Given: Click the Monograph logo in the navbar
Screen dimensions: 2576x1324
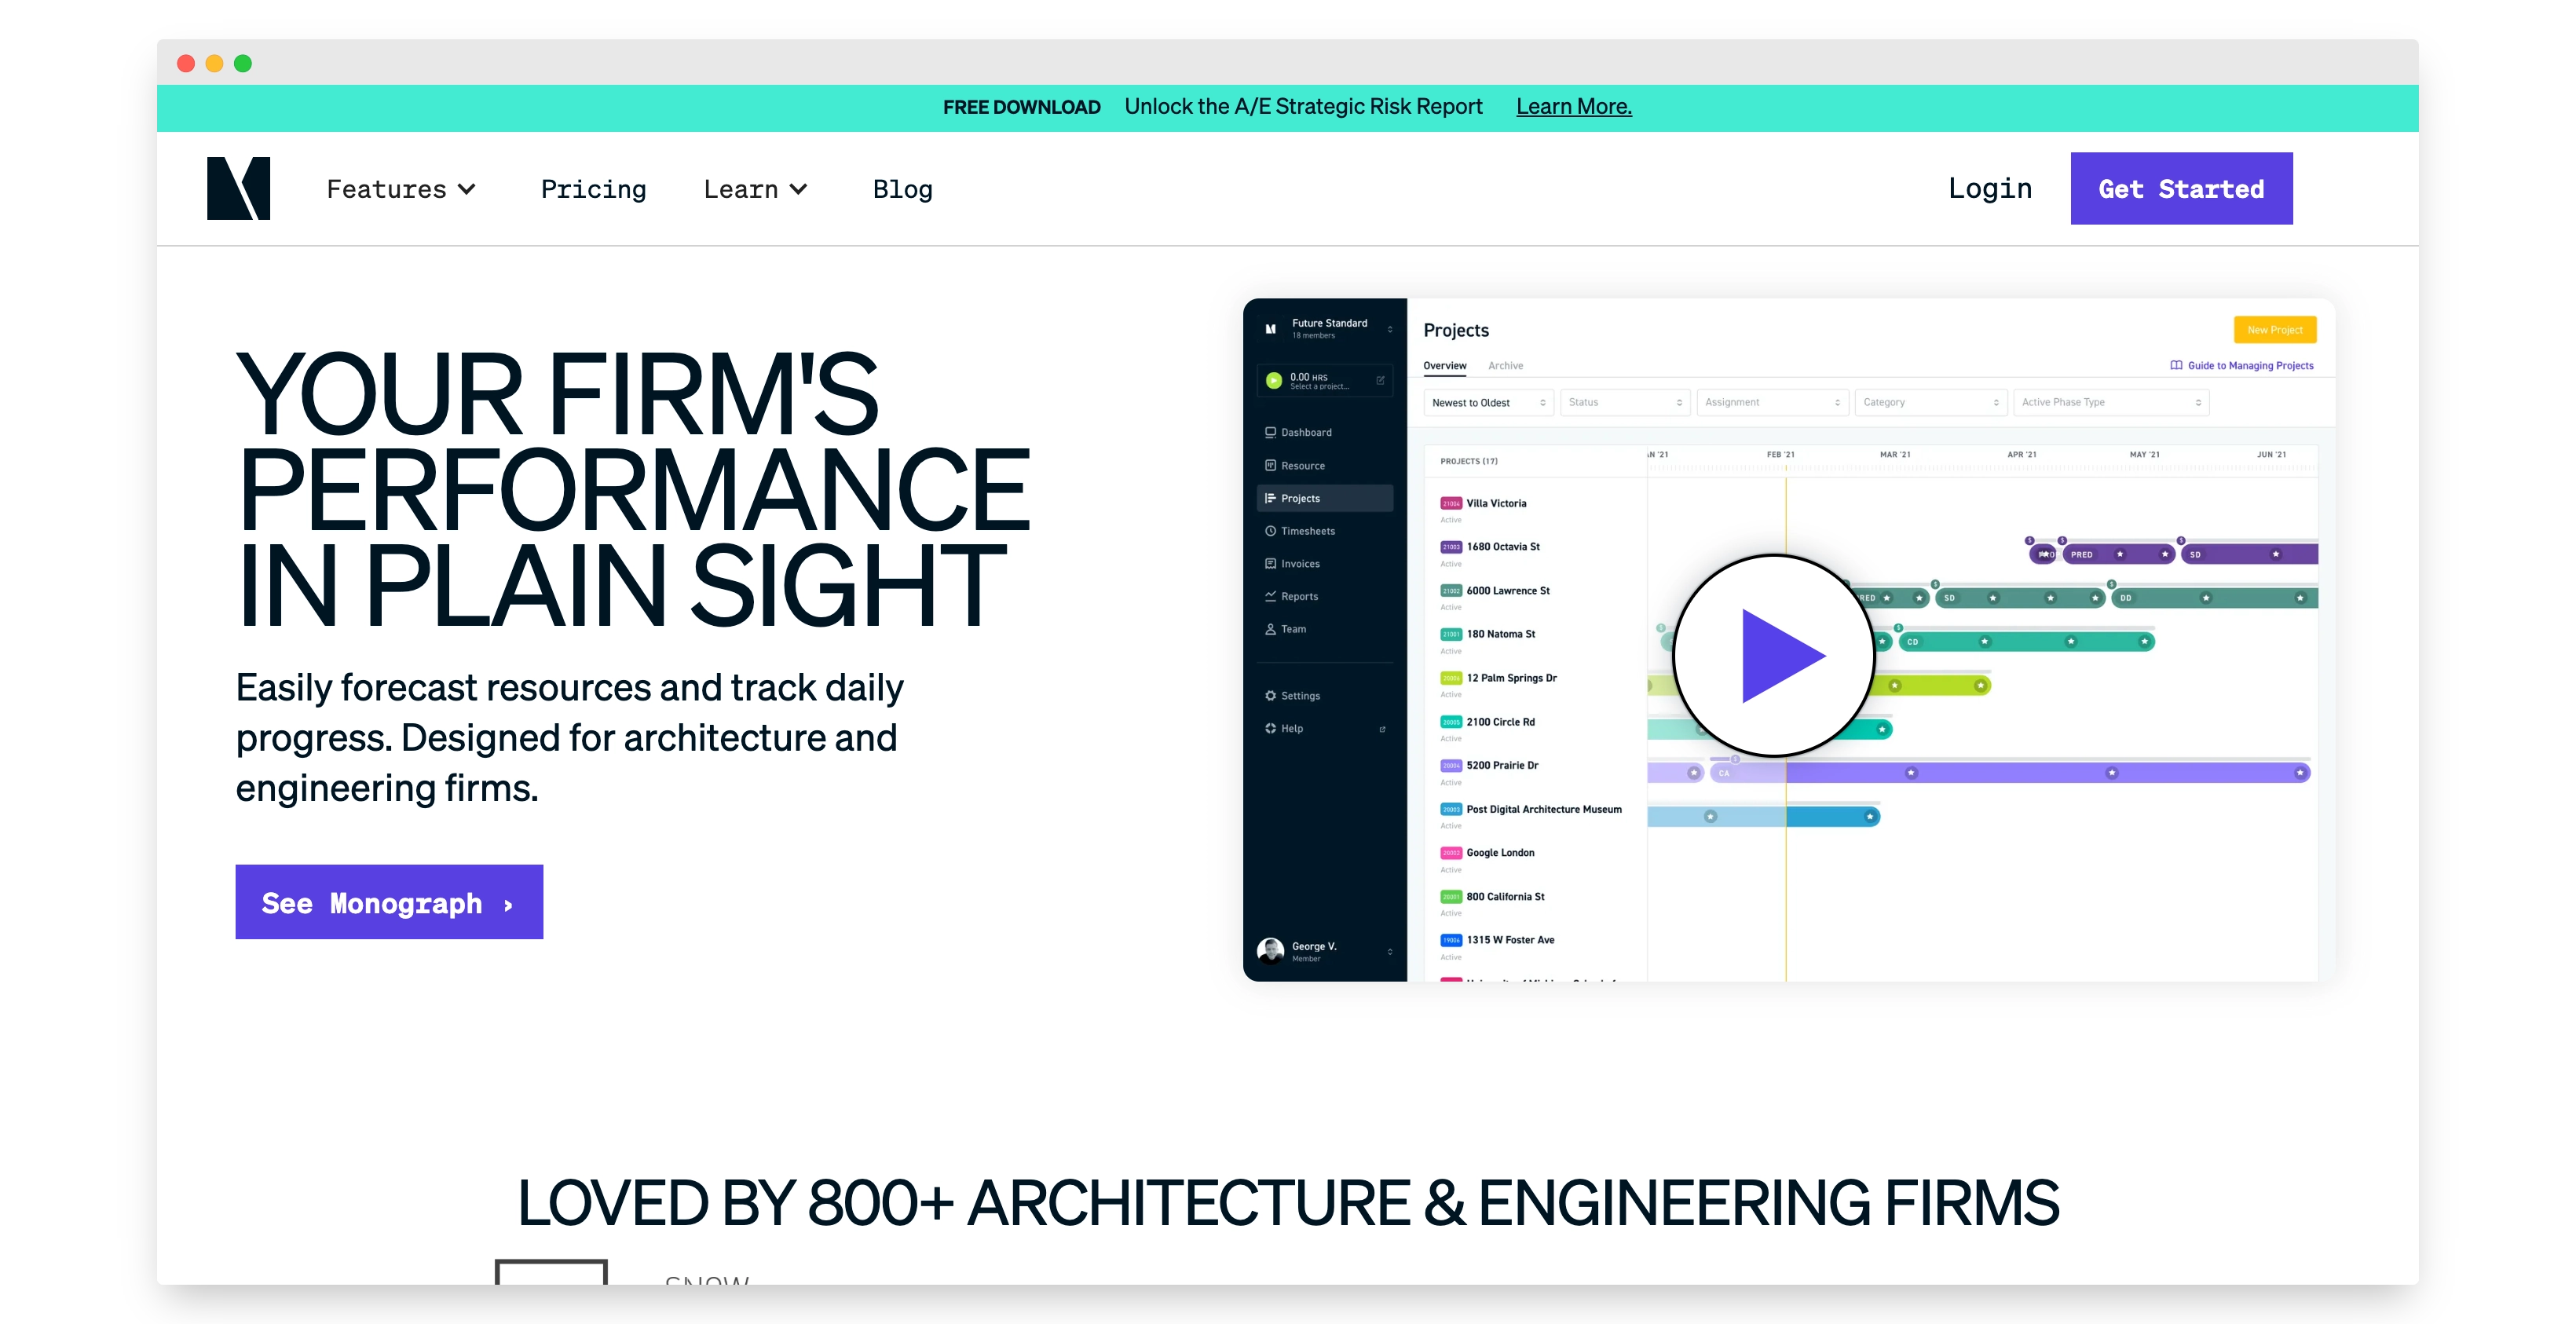Looking at the screenshot, I should [x=238, y=188].
